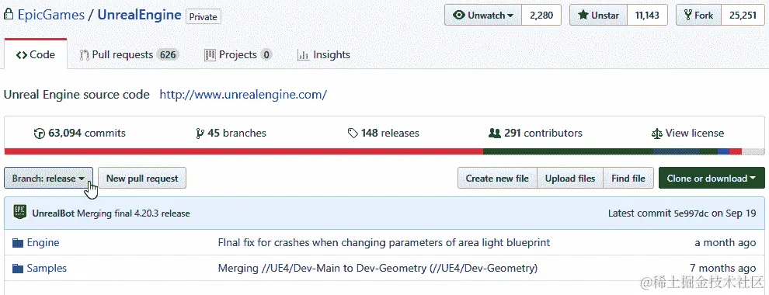Fork the repository
Screen dimensions: 769x295
pos(698,16)
